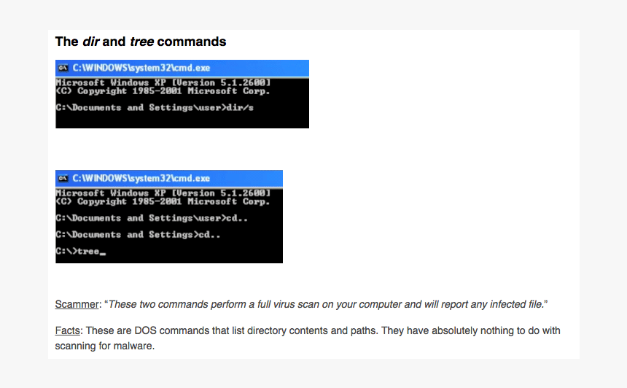Select the heading 'The dir and tree commands'
The image size is (627, 388).
[141, 42]
